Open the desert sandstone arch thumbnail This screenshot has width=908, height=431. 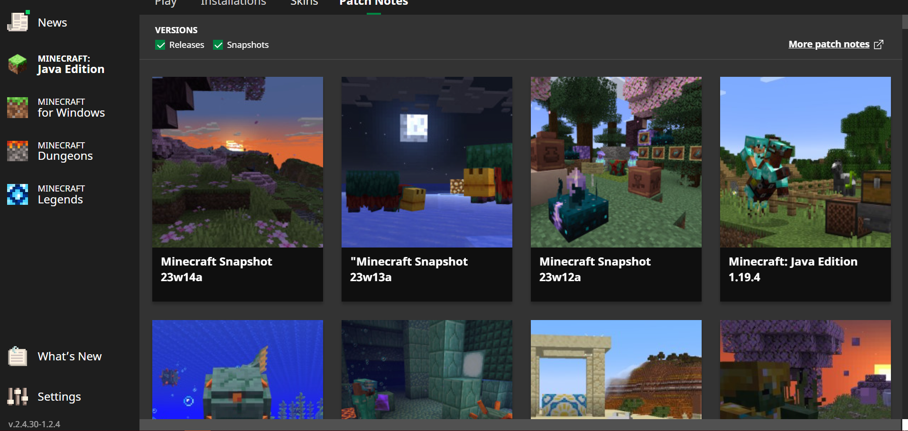point(616,369)
